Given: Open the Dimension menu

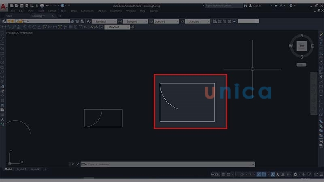Looking at the screenshot, I should tap(87, 11).
